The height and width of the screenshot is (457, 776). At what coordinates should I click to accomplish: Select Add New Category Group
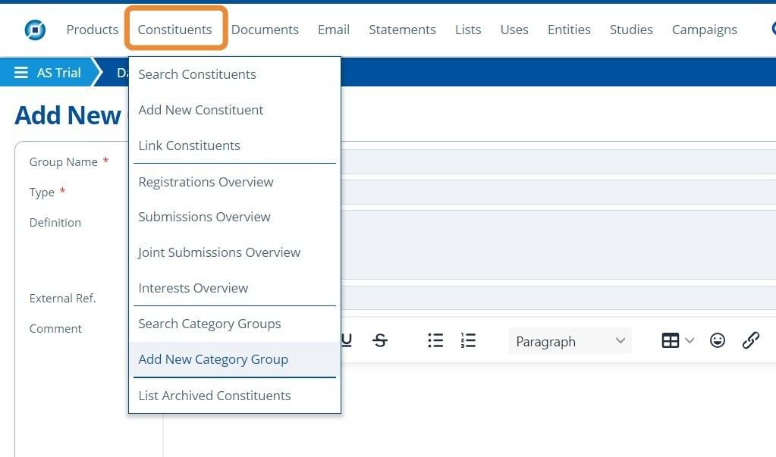(213, 359)
